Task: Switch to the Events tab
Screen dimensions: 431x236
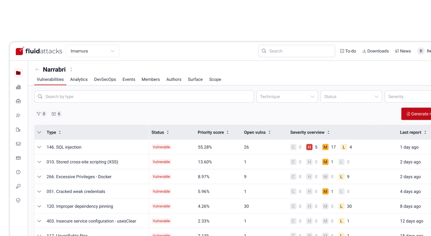Action: [129, 79]
